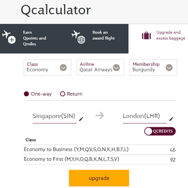Select the Economy to Business row
The height and width of the screenshot is (188, 188).
(100, 150)
